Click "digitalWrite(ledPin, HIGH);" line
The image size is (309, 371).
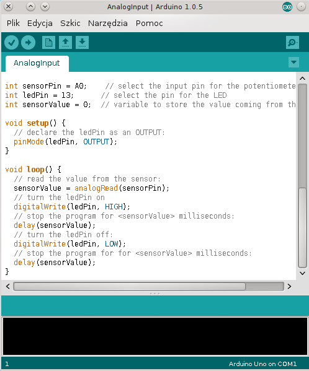(72, 207)
